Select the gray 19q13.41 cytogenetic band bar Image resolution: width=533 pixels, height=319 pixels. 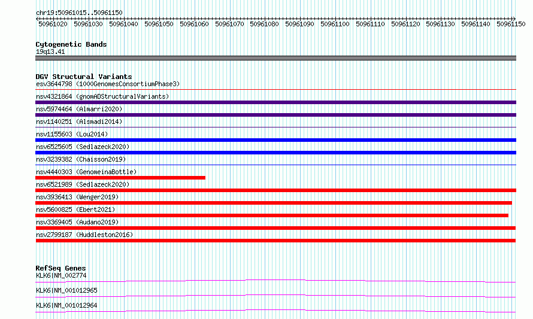tap(275, 58)
